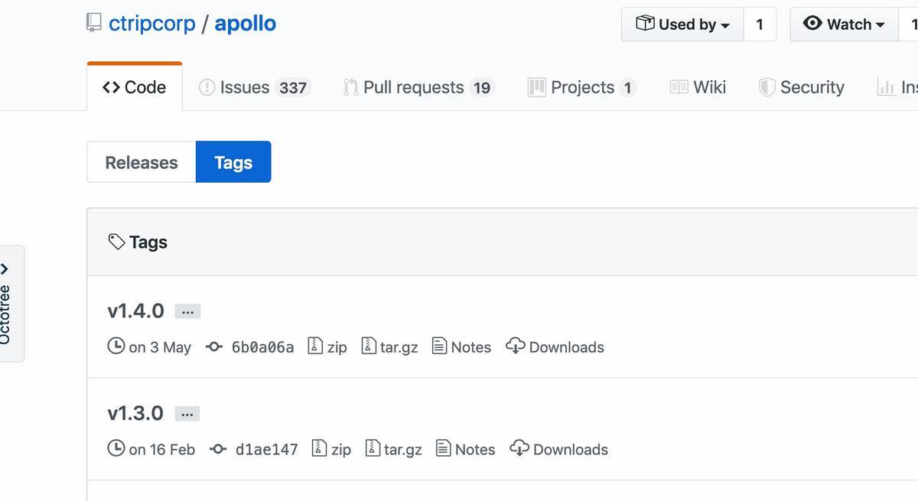
Task: Click the repository mirror icon beside ctripcorp
Action: pyautogui.click(x=93, y=22)
